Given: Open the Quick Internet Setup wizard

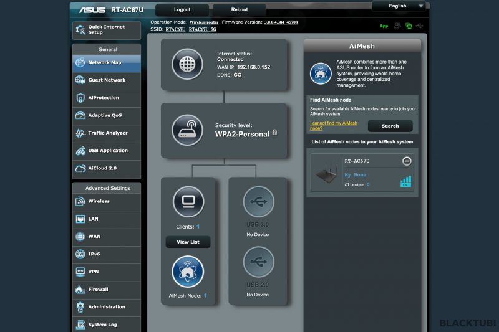Looking at the screenshot, I should coord(106,30).
